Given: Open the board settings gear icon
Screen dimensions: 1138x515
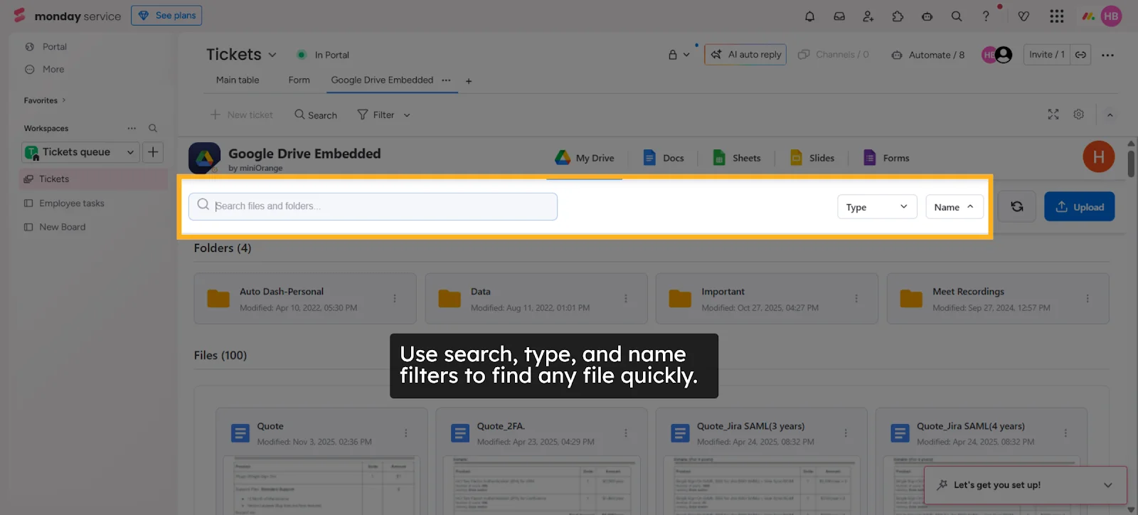Looking at the screenshot, I should (x=1078, y=115).
